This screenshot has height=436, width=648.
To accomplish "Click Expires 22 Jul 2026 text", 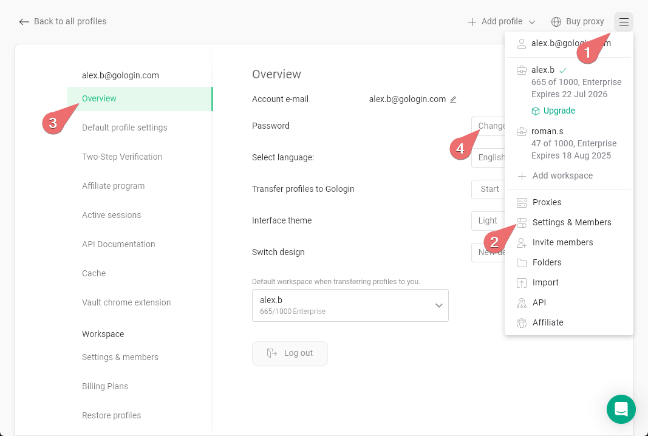I will tap(569, 94).
